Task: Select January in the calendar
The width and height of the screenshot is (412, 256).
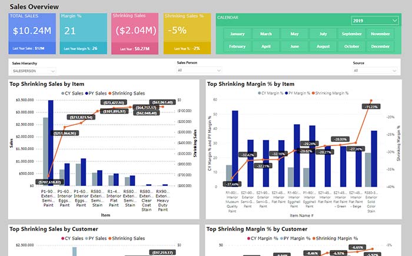Action: point(237,34)
